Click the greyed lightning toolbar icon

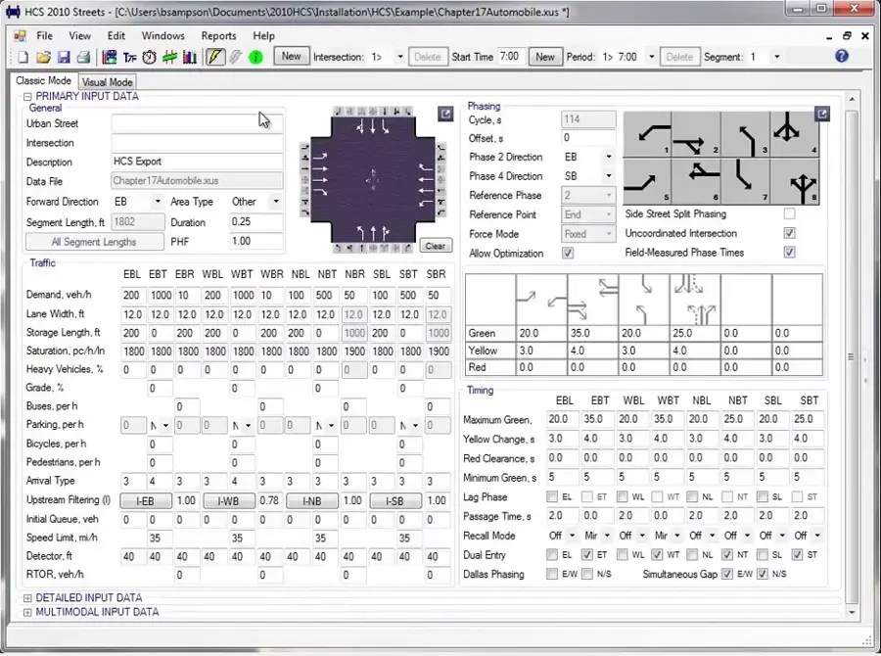(235, 58)
